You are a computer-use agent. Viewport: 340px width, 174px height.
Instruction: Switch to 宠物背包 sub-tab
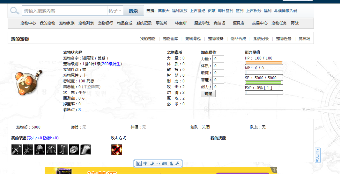(x=193, y=39)
